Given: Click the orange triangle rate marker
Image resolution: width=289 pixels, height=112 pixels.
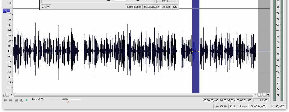Looking at the screenshot, I should (68, 102).
